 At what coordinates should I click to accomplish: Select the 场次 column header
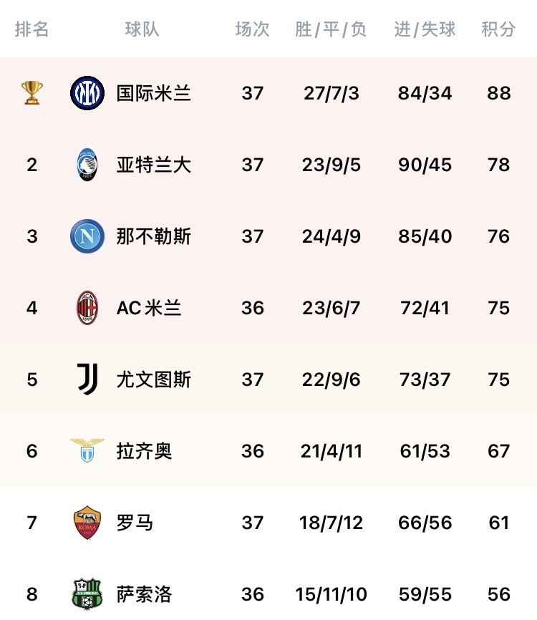pos(252,29)
